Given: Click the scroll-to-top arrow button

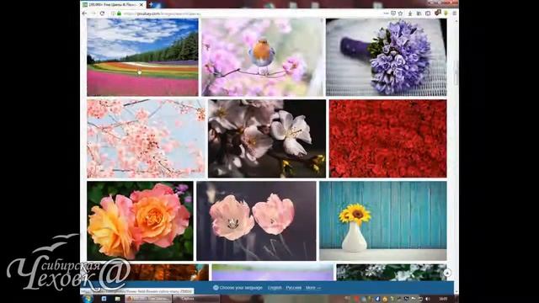Looking at the screenshot, I should pos(447,273).
